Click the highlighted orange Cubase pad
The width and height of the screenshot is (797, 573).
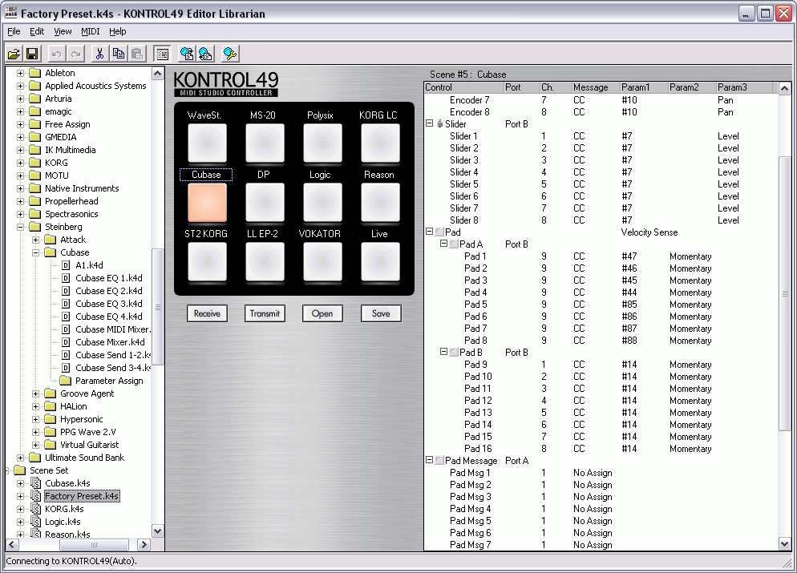click(207, 202)
